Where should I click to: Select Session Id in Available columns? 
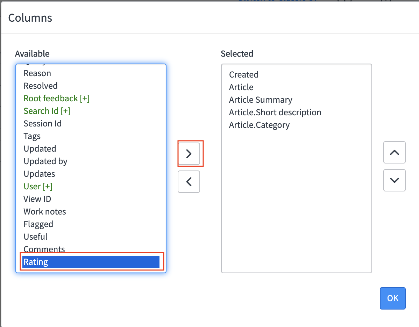tap(42, 124)
